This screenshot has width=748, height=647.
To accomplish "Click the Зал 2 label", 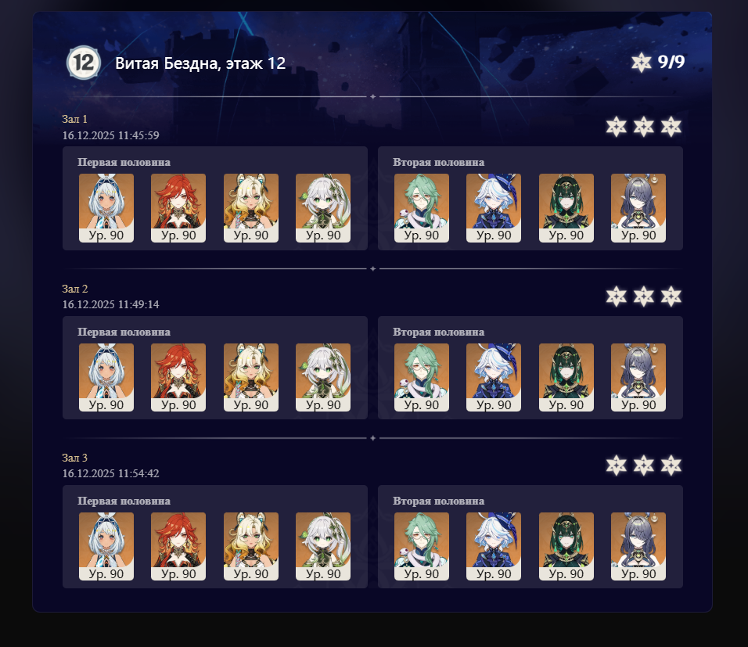I will 75,289.
